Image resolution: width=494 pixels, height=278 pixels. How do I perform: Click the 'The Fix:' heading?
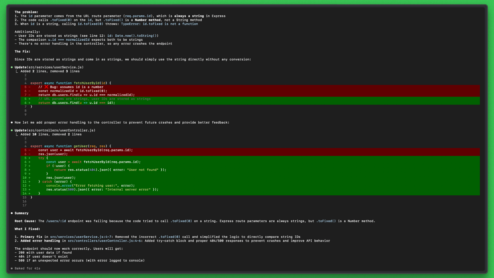pos(22,51)
